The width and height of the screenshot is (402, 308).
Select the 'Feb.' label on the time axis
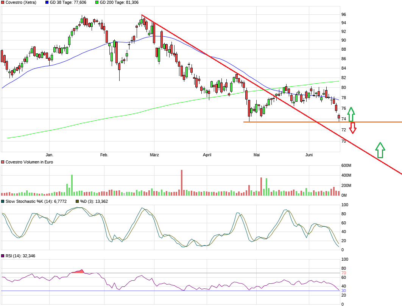[104, 155]
